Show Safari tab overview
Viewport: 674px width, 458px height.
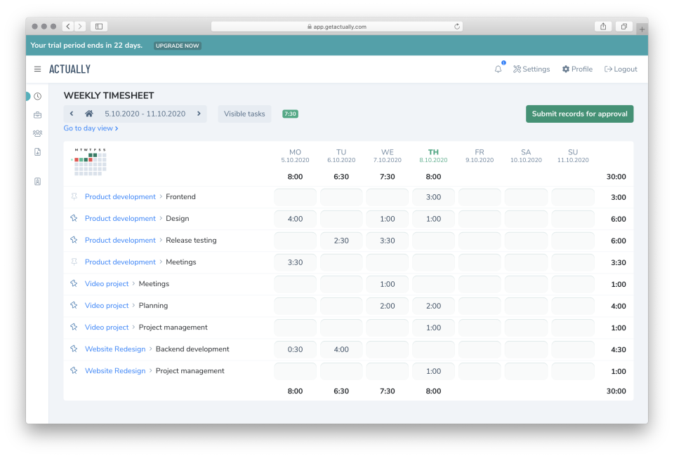(x=623, y=27)
